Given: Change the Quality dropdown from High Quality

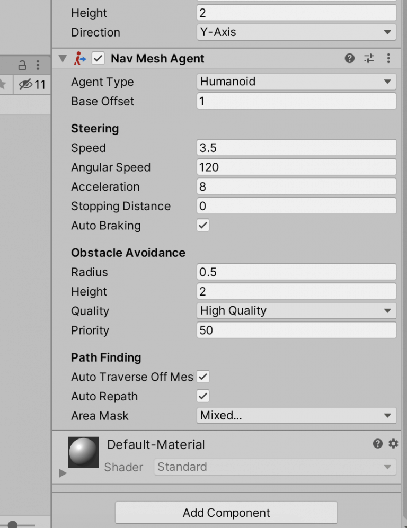Looking at the screenshot, I should (296, 311).
